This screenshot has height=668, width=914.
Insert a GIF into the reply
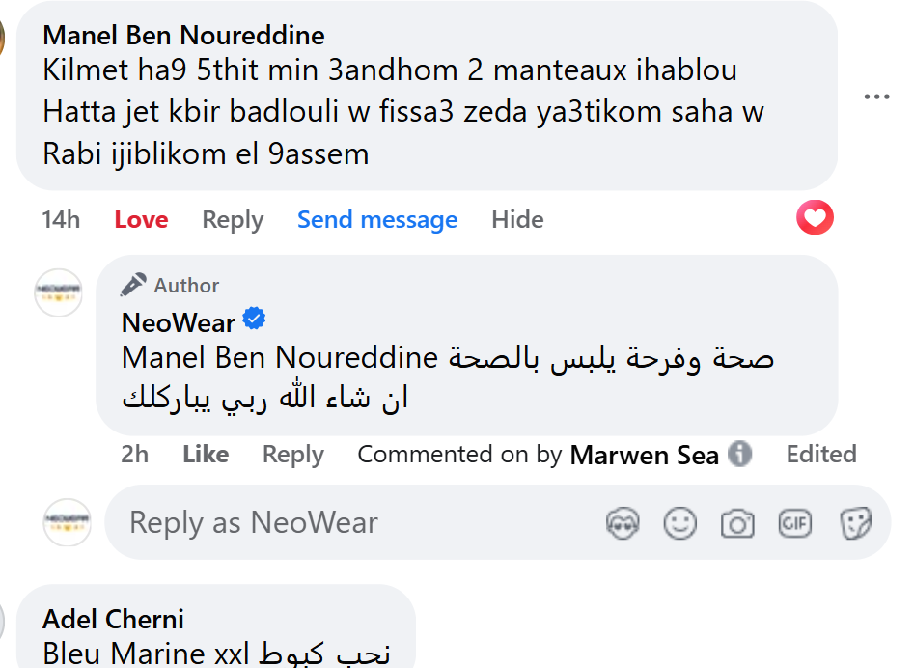[x=795, y=523]
